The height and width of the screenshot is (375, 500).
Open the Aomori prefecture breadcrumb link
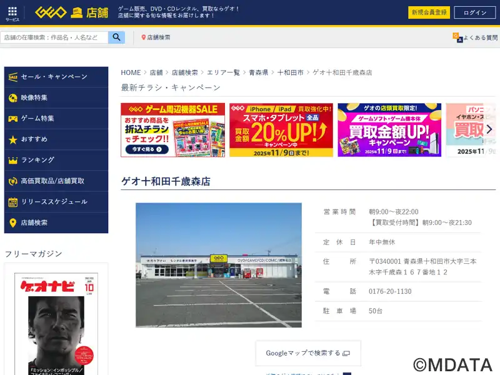(x=258, y=72)
